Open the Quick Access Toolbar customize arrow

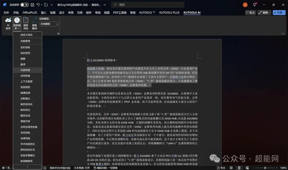(x=52, y=5)
